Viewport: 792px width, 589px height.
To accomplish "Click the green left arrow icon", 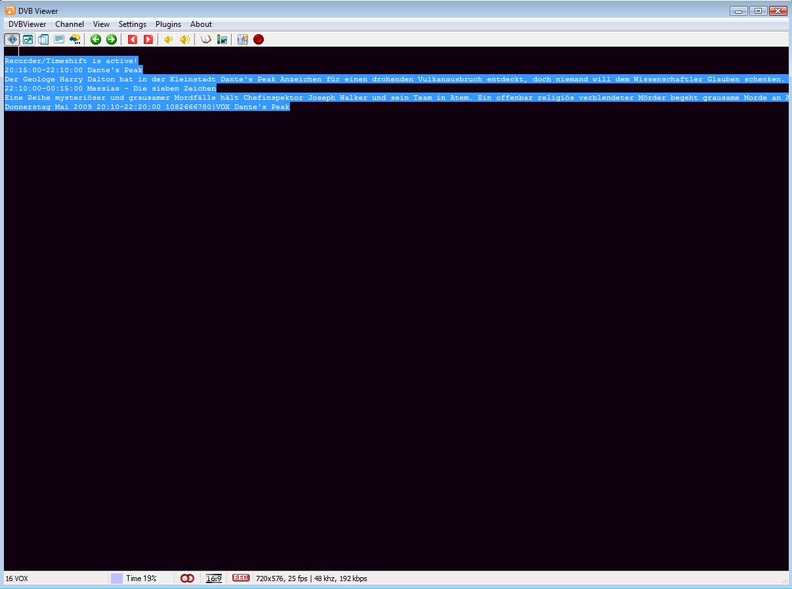I will click(x=96, y=39).
